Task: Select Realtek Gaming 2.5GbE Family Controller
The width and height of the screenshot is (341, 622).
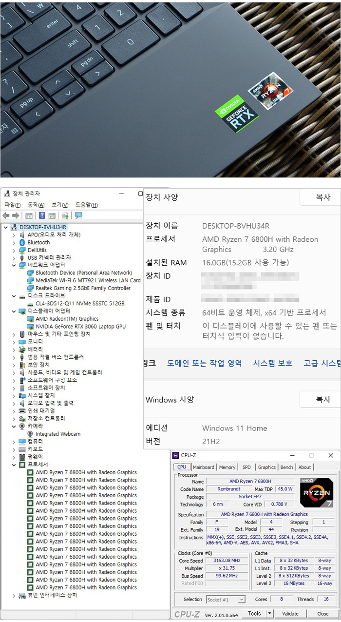Action: pyautogui.click(x=83, y=288)
